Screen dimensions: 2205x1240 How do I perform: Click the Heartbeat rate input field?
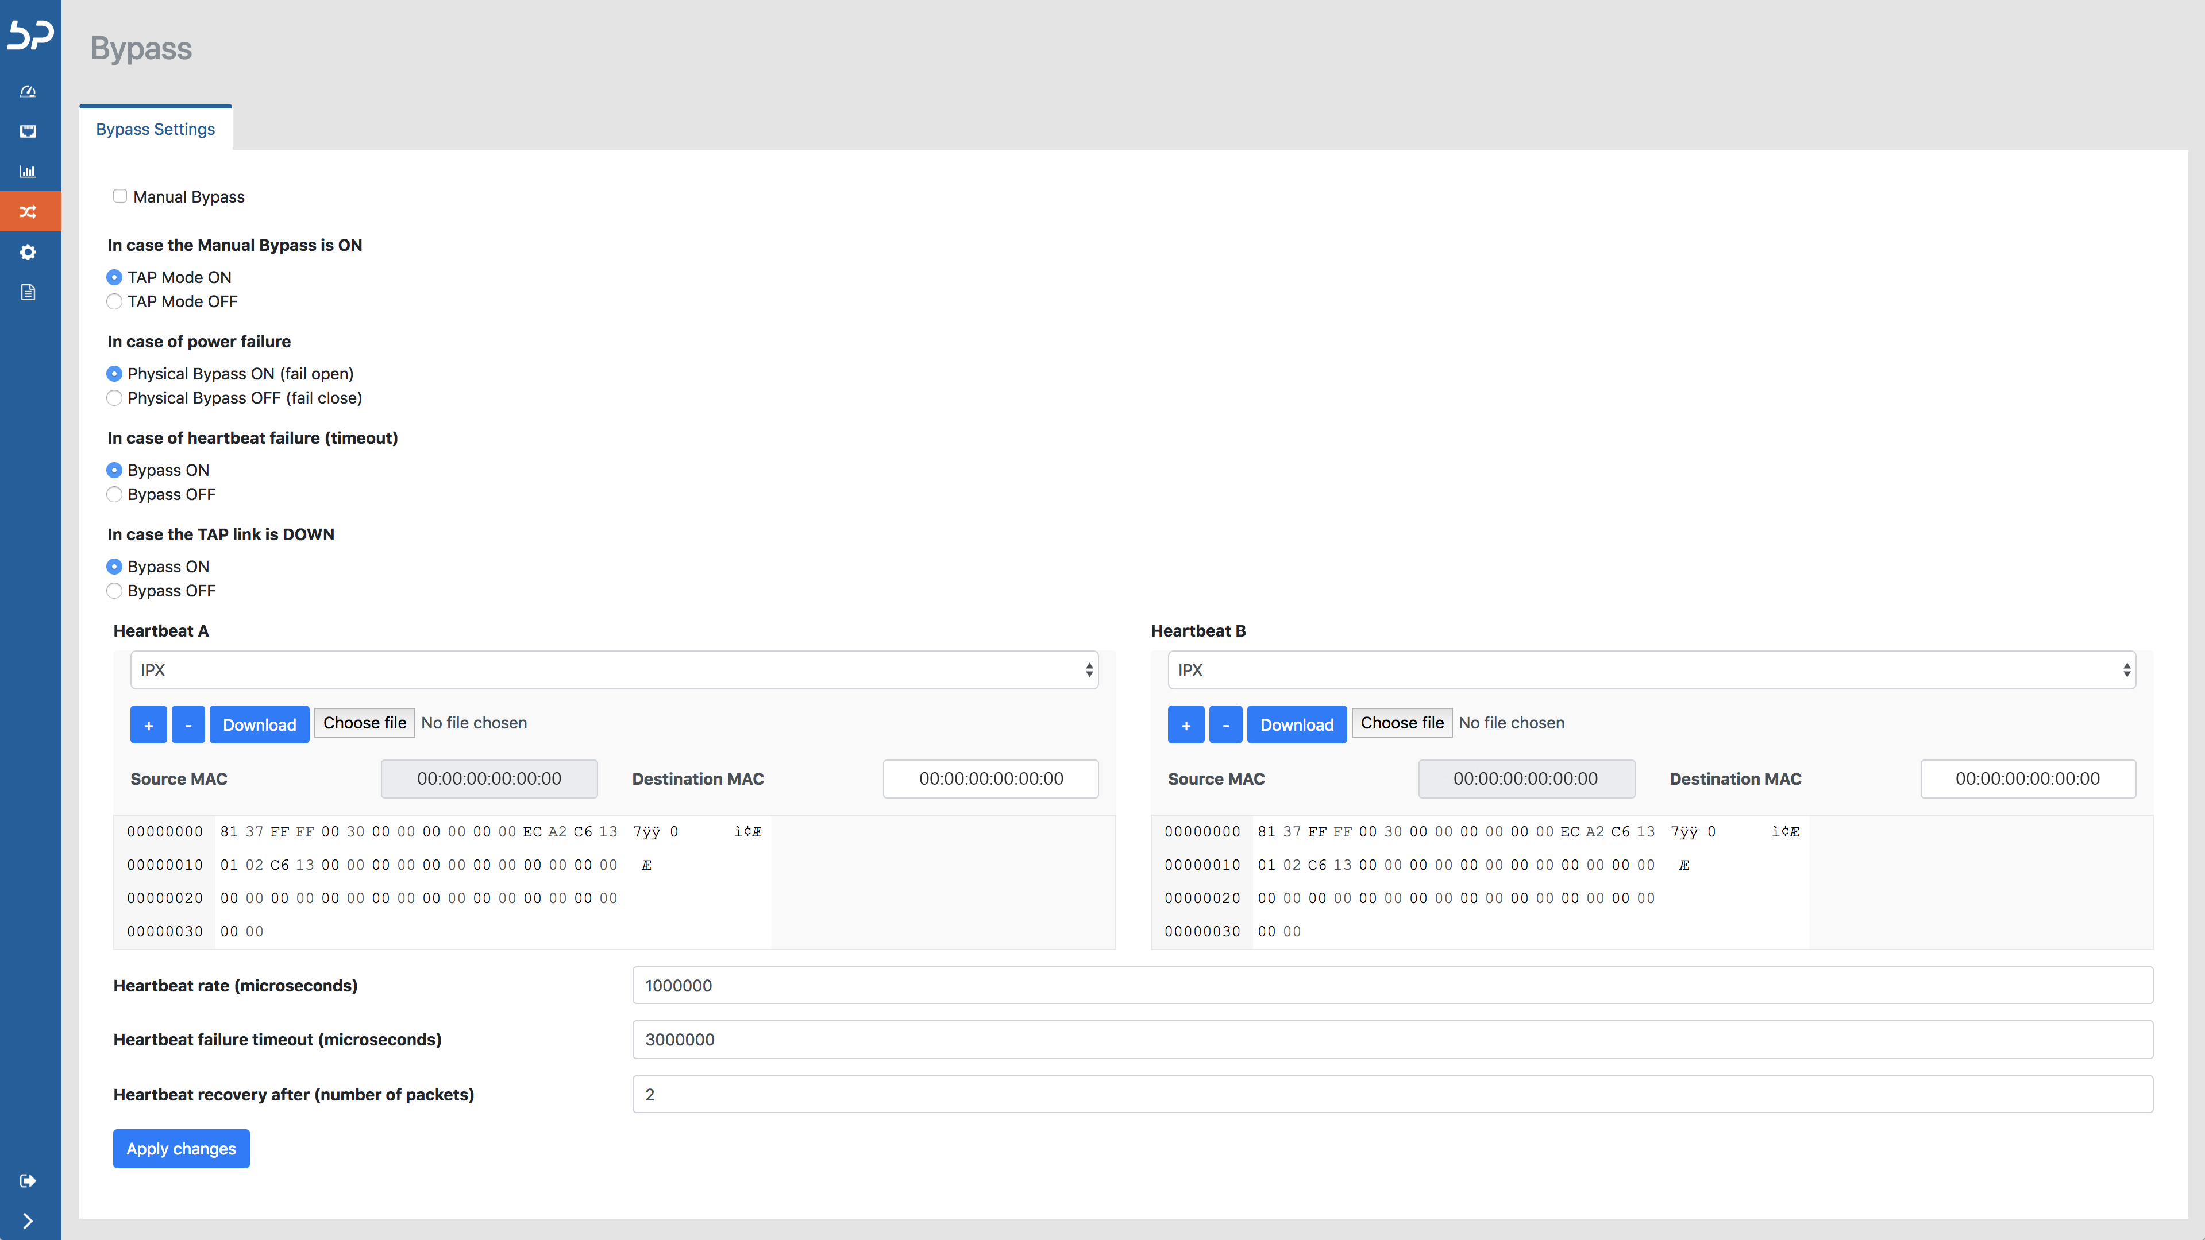1392,986
